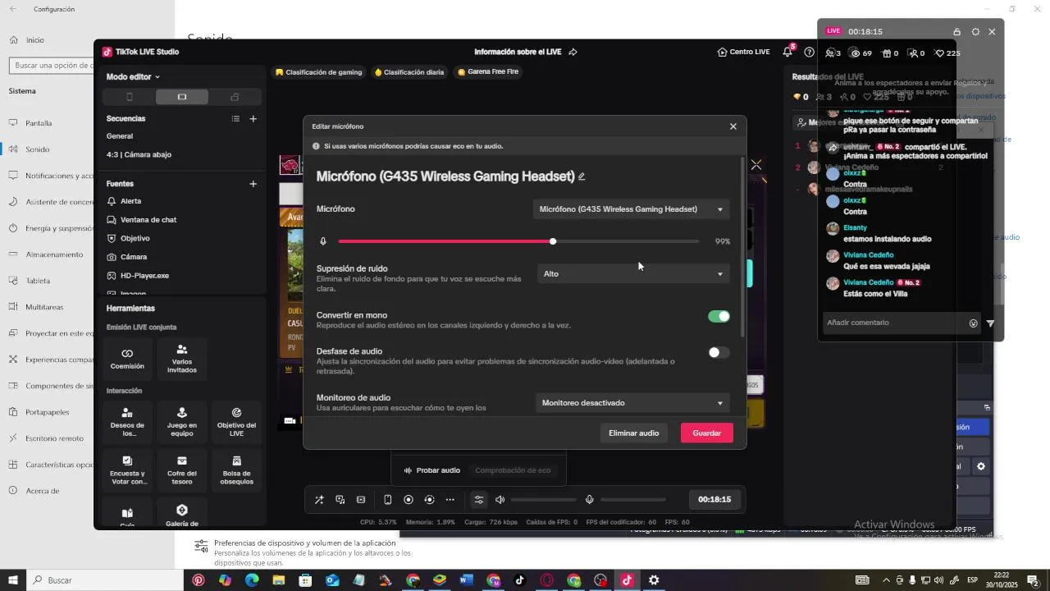The height and width of the screenshot is (591, 1050).
Task: Show hidden system tray icons chevron
Action: tap(886, 580)
